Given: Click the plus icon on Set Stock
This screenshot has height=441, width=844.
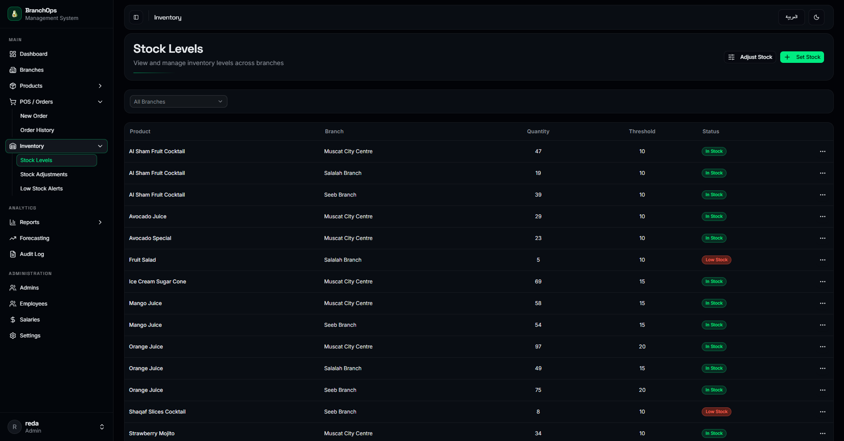Looking at the screenshot, I should (787, 57).
